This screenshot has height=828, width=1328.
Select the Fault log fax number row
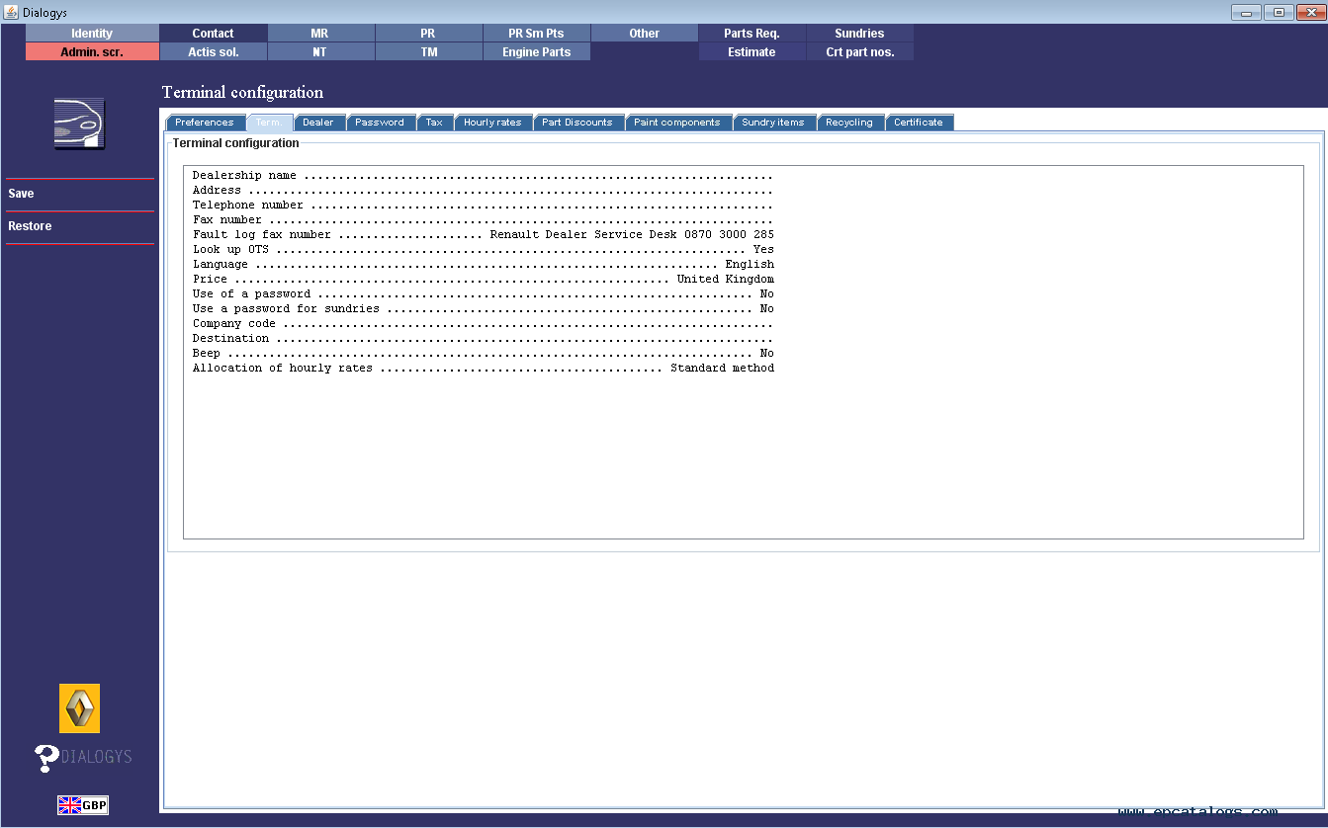pyautogui.click(x=484, y=234)
